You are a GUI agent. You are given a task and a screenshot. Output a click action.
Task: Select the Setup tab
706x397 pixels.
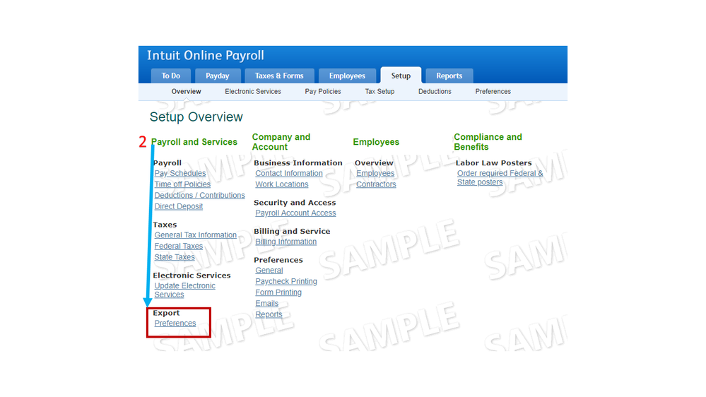click(401, 76)
